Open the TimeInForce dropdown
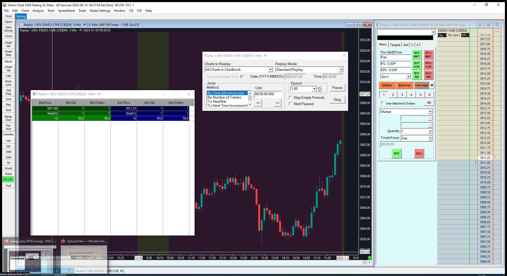Image resolution: width=507 pixels, height=276 pixels. pyautogui.click(x=430, y=138)
